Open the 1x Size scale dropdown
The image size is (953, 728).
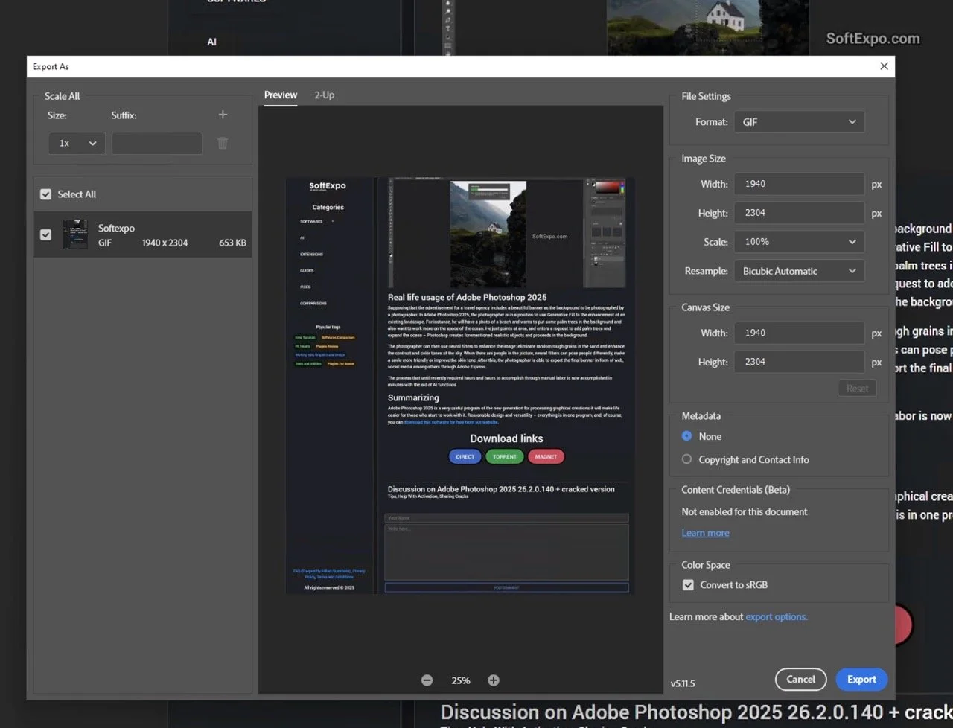point(76,142)
